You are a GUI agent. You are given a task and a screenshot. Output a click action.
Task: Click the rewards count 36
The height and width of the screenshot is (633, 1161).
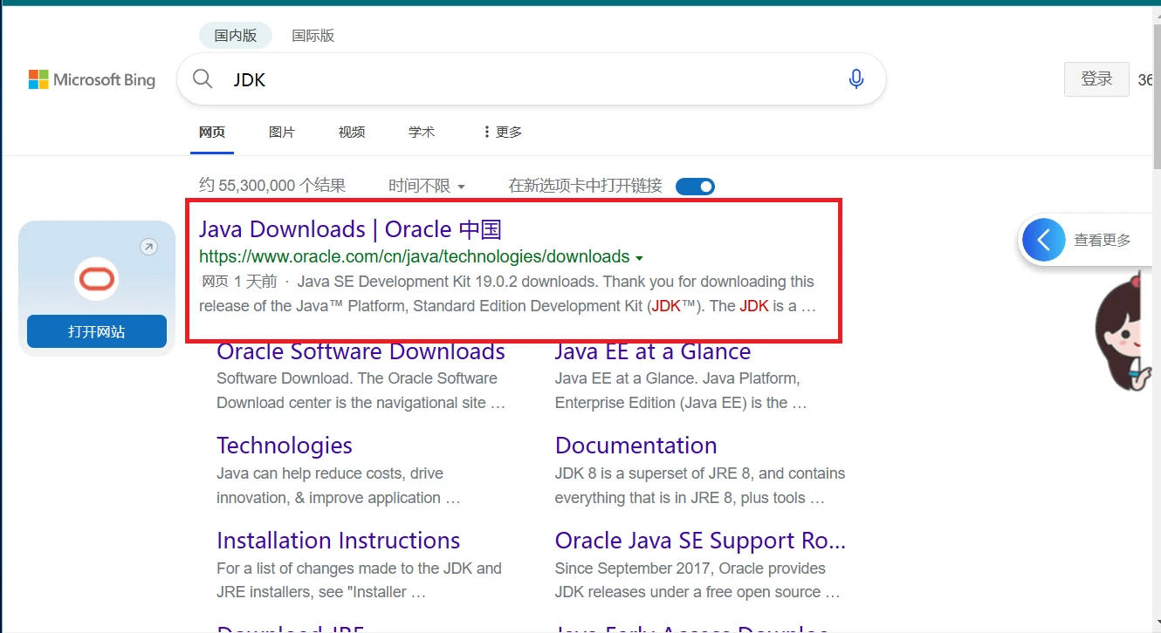1146,80
